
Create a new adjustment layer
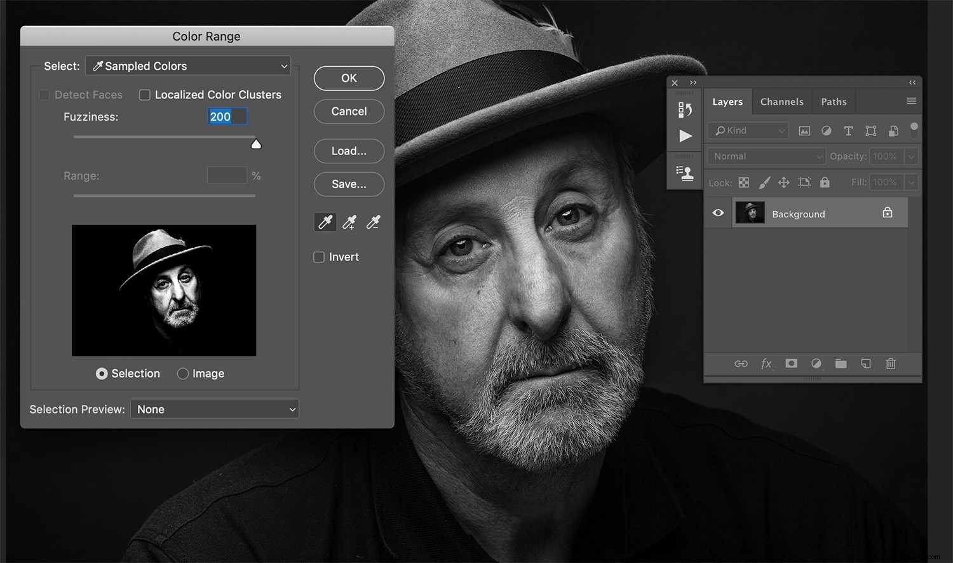[816, 363]
